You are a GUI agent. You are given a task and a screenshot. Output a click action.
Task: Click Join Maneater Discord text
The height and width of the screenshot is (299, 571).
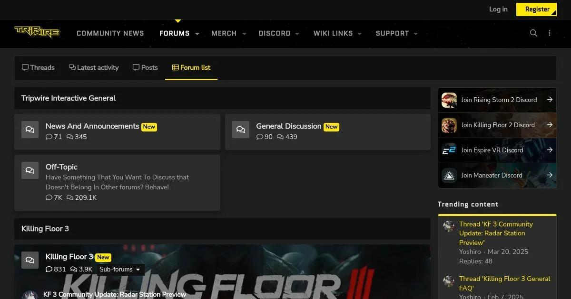(x=492, y=175)
